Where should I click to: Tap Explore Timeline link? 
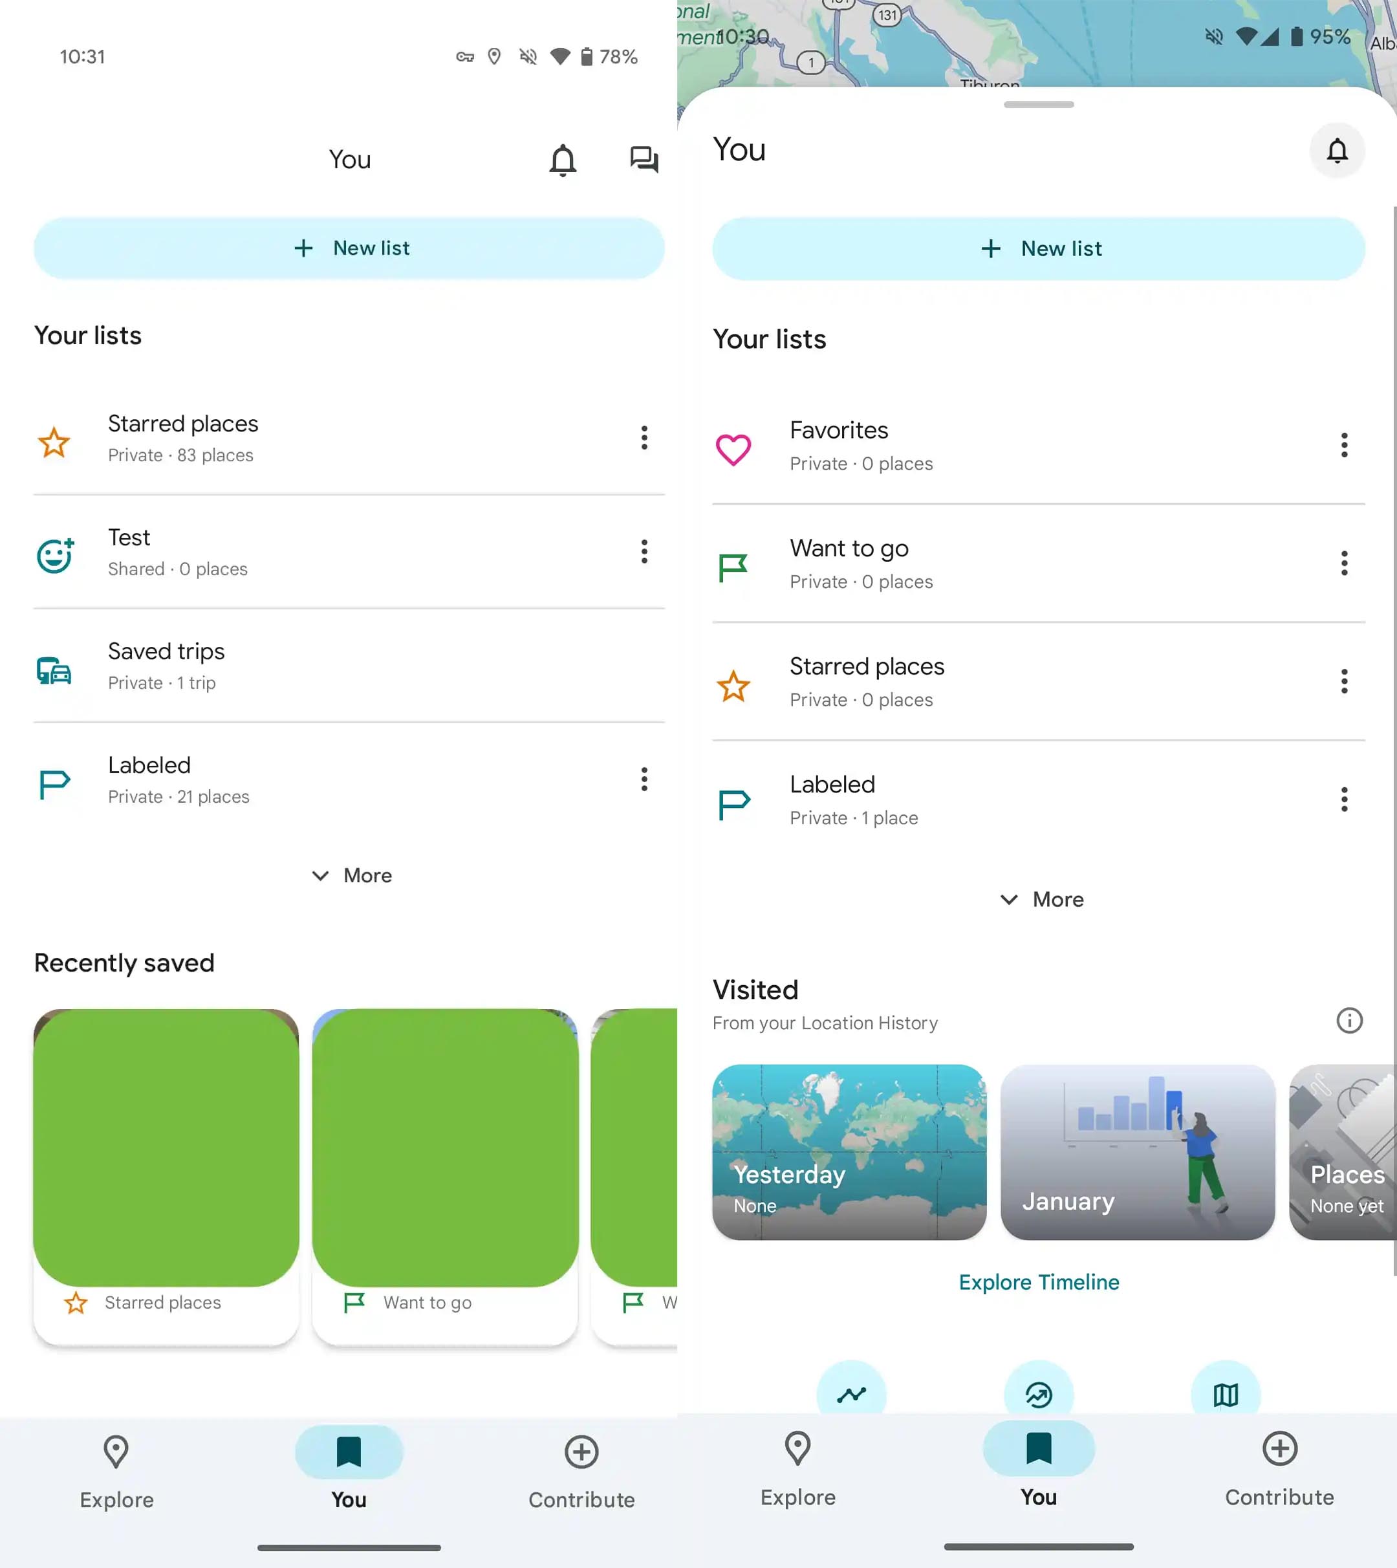[1038, 1282]
